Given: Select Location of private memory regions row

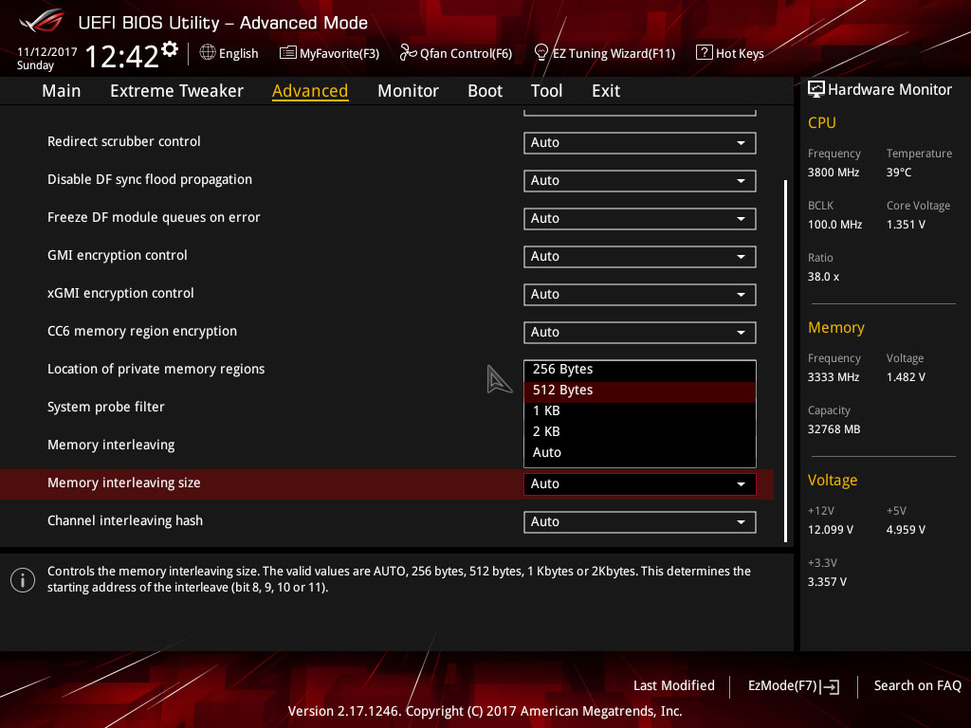Looking at the screenshot, I should click(x=156, y=370).
